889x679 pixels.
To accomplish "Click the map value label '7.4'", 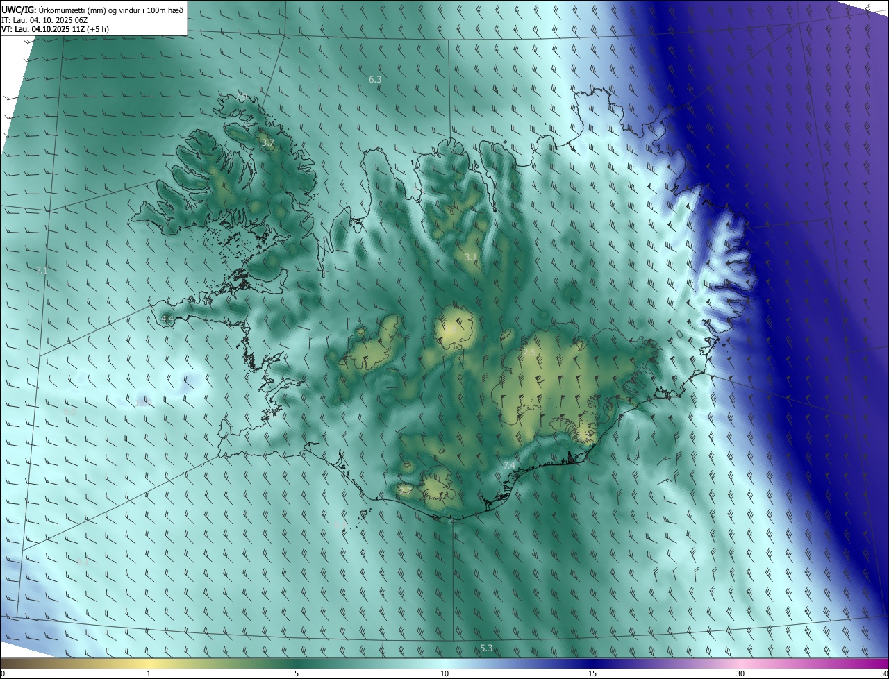I will click(509, 465).
